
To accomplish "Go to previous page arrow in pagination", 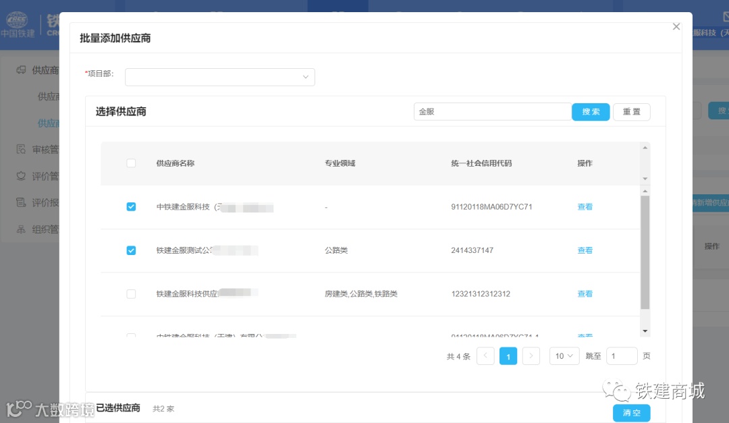I will 485,356.
